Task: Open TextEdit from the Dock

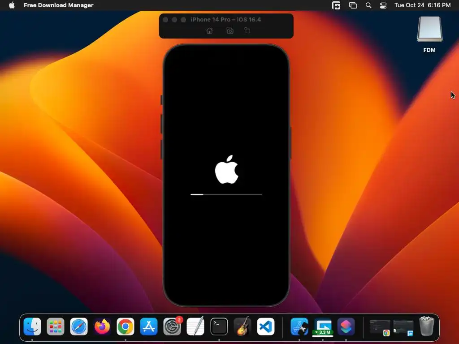Action: 195,327
